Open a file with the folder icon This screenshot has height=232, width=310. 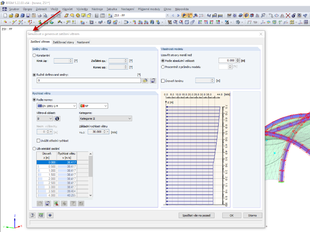(x=11, y=15)
